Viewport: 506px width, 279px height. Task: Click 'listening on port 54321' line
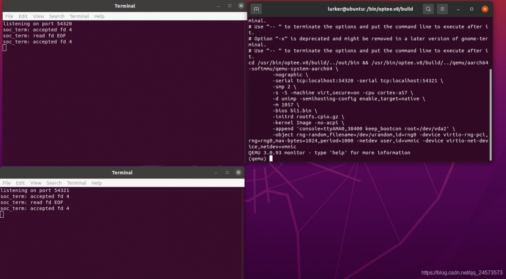click(35, 190)
